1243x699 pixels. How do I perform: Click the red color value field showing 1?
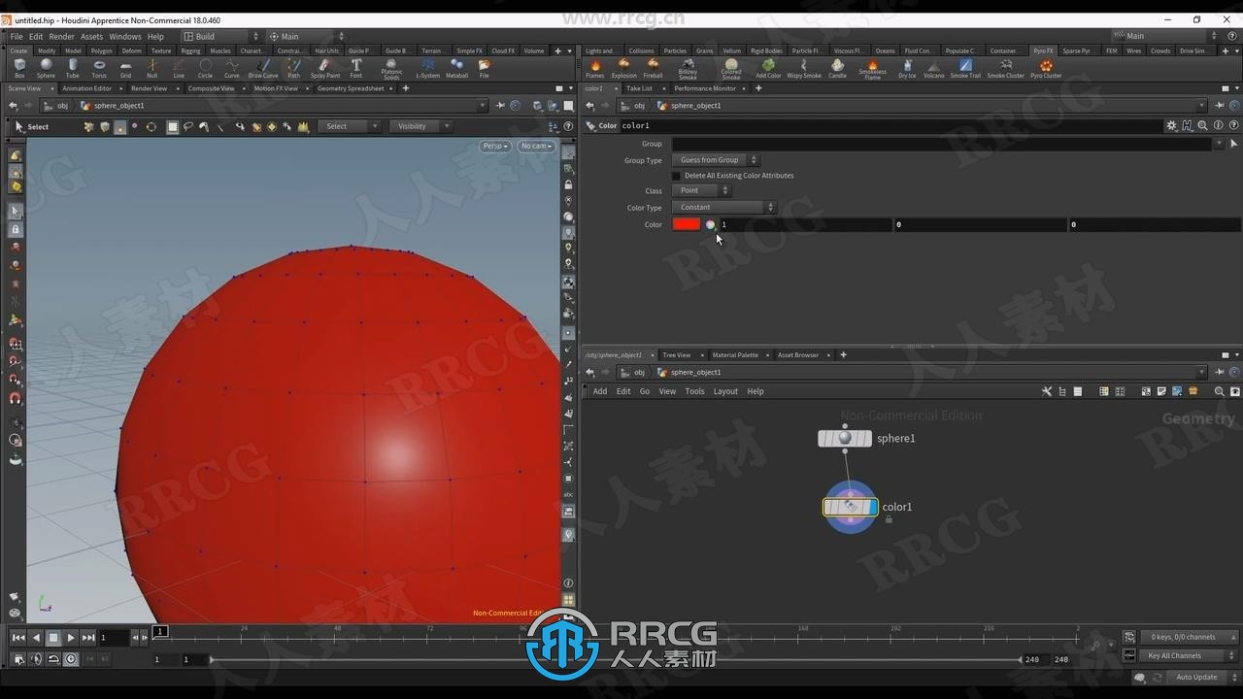tap(804, 224)
